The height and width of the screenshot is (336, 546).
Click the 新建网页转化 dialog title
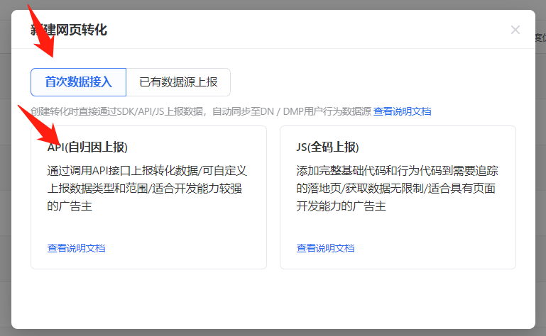(69, 30)
